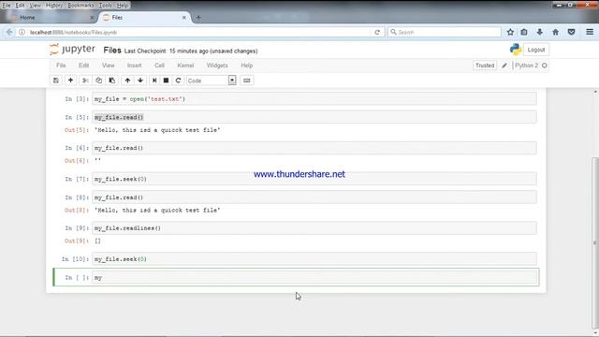
Task: Click Out[9] empty list output
Action: point(97,241)
